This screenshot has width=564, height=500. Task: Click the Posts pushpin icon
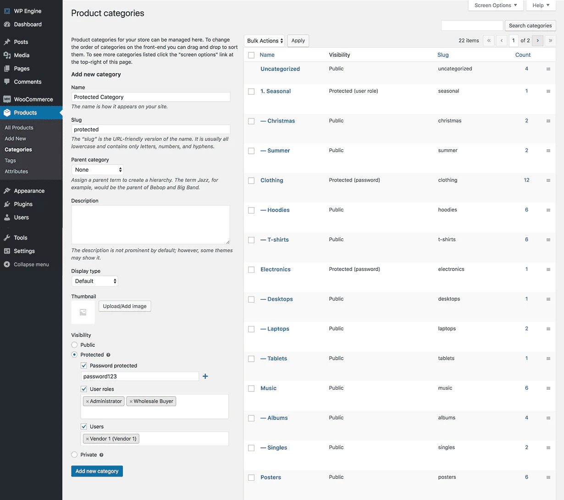(7, 42)
